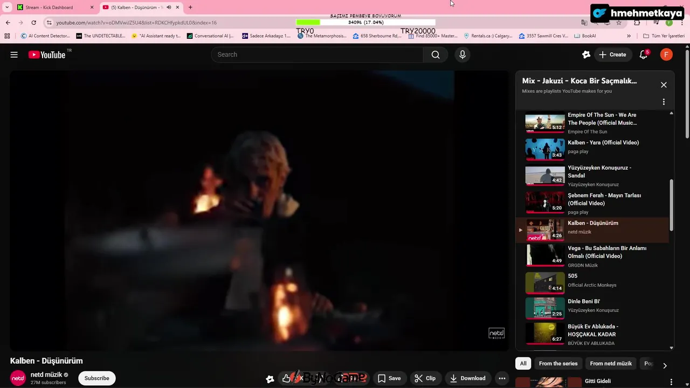The image size is (690, 388).
Task: Open the Mix playlist options kebab menu
Action: pyautogui.click(x=664, y=102)
